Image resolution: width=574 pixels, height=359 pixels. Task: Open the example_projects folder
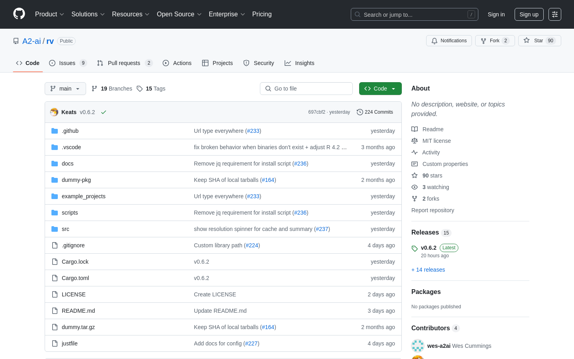(84, 196)
